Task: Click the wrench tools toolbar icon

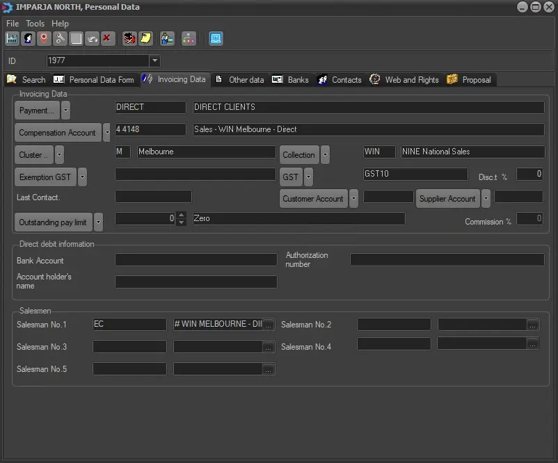Action: (60, 39)
